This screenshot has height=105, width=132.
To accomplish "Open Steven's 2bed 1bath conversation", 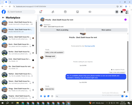I will (18, 82).
